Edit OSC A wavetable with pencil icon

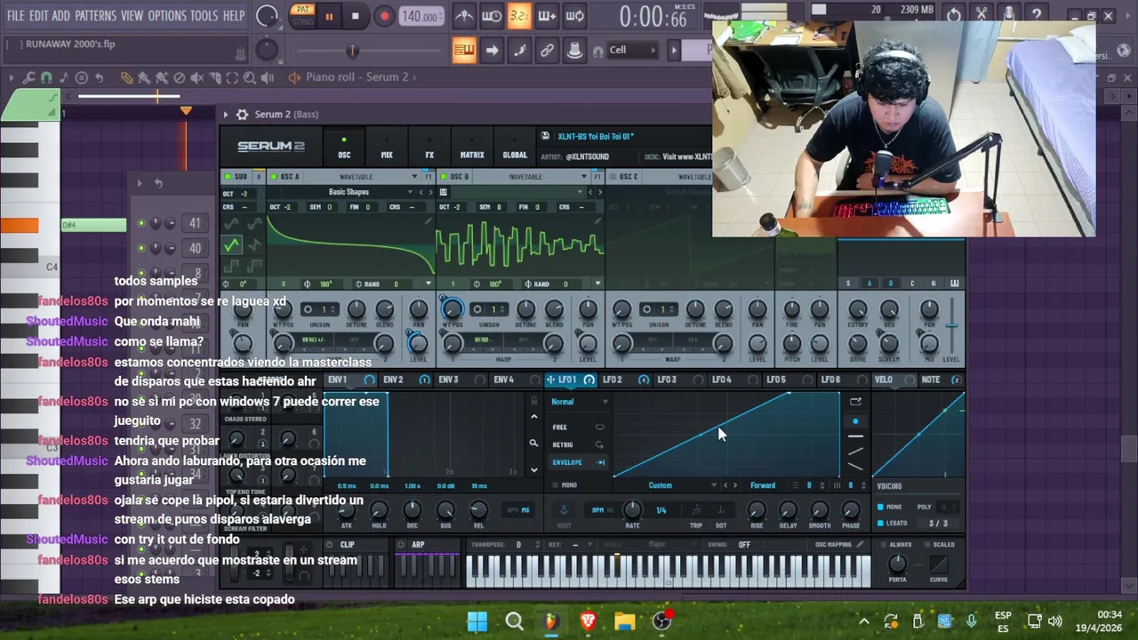click(428, 222)
